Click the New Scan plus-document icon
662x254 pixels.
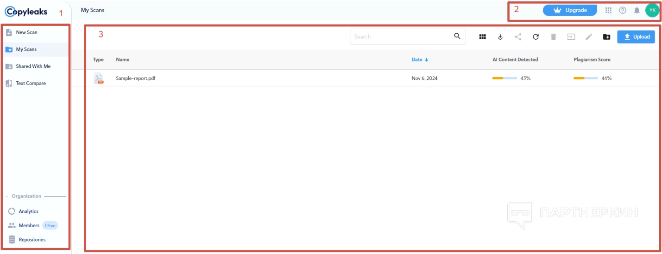[9, 32]
